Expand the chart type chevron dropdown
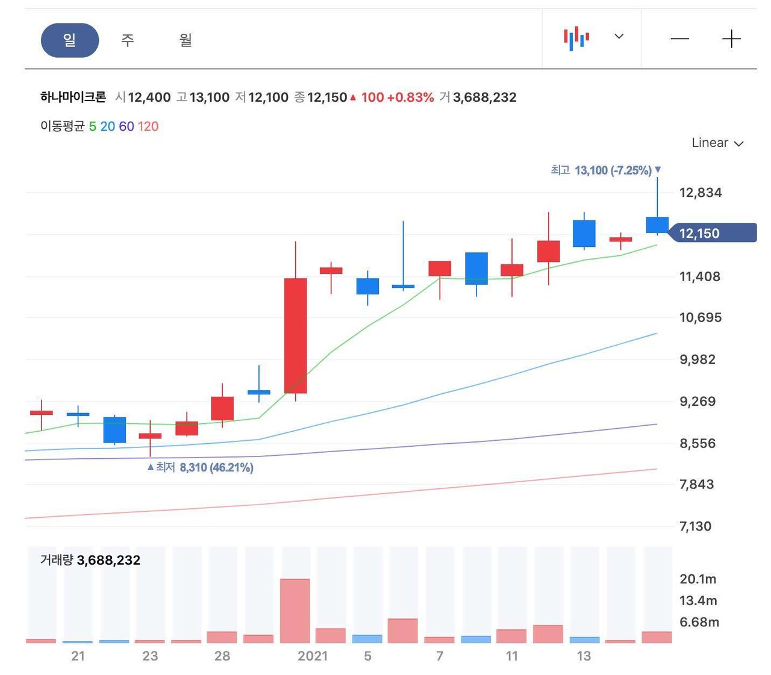The width and height of the screenshot is (771, 675). pos(619,37)
